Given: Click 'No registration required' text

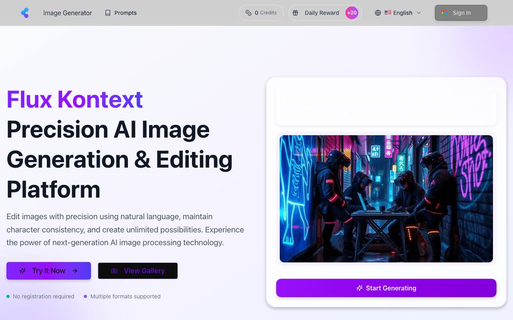Looking at the screenshot, I should coord(44,296).
